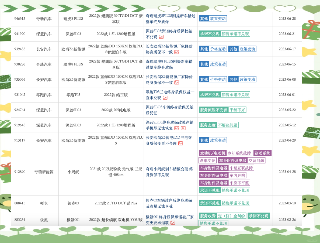Click date 2023-03-10
The image size is (320, 243).
(x=287, y=203)
